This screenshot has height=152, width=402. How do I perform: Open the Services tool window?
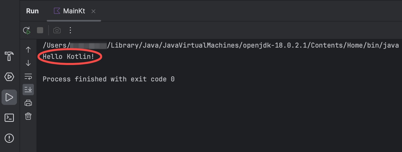(9, 77)
